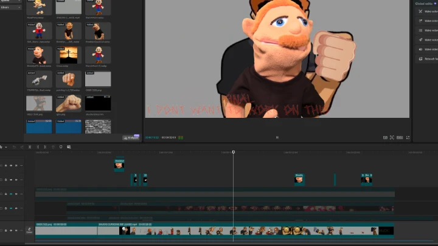Open more options for main track

pos(21,230)
